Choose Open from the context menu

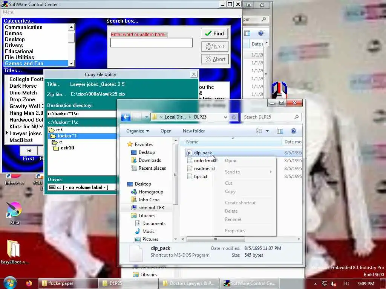[231, 161]
